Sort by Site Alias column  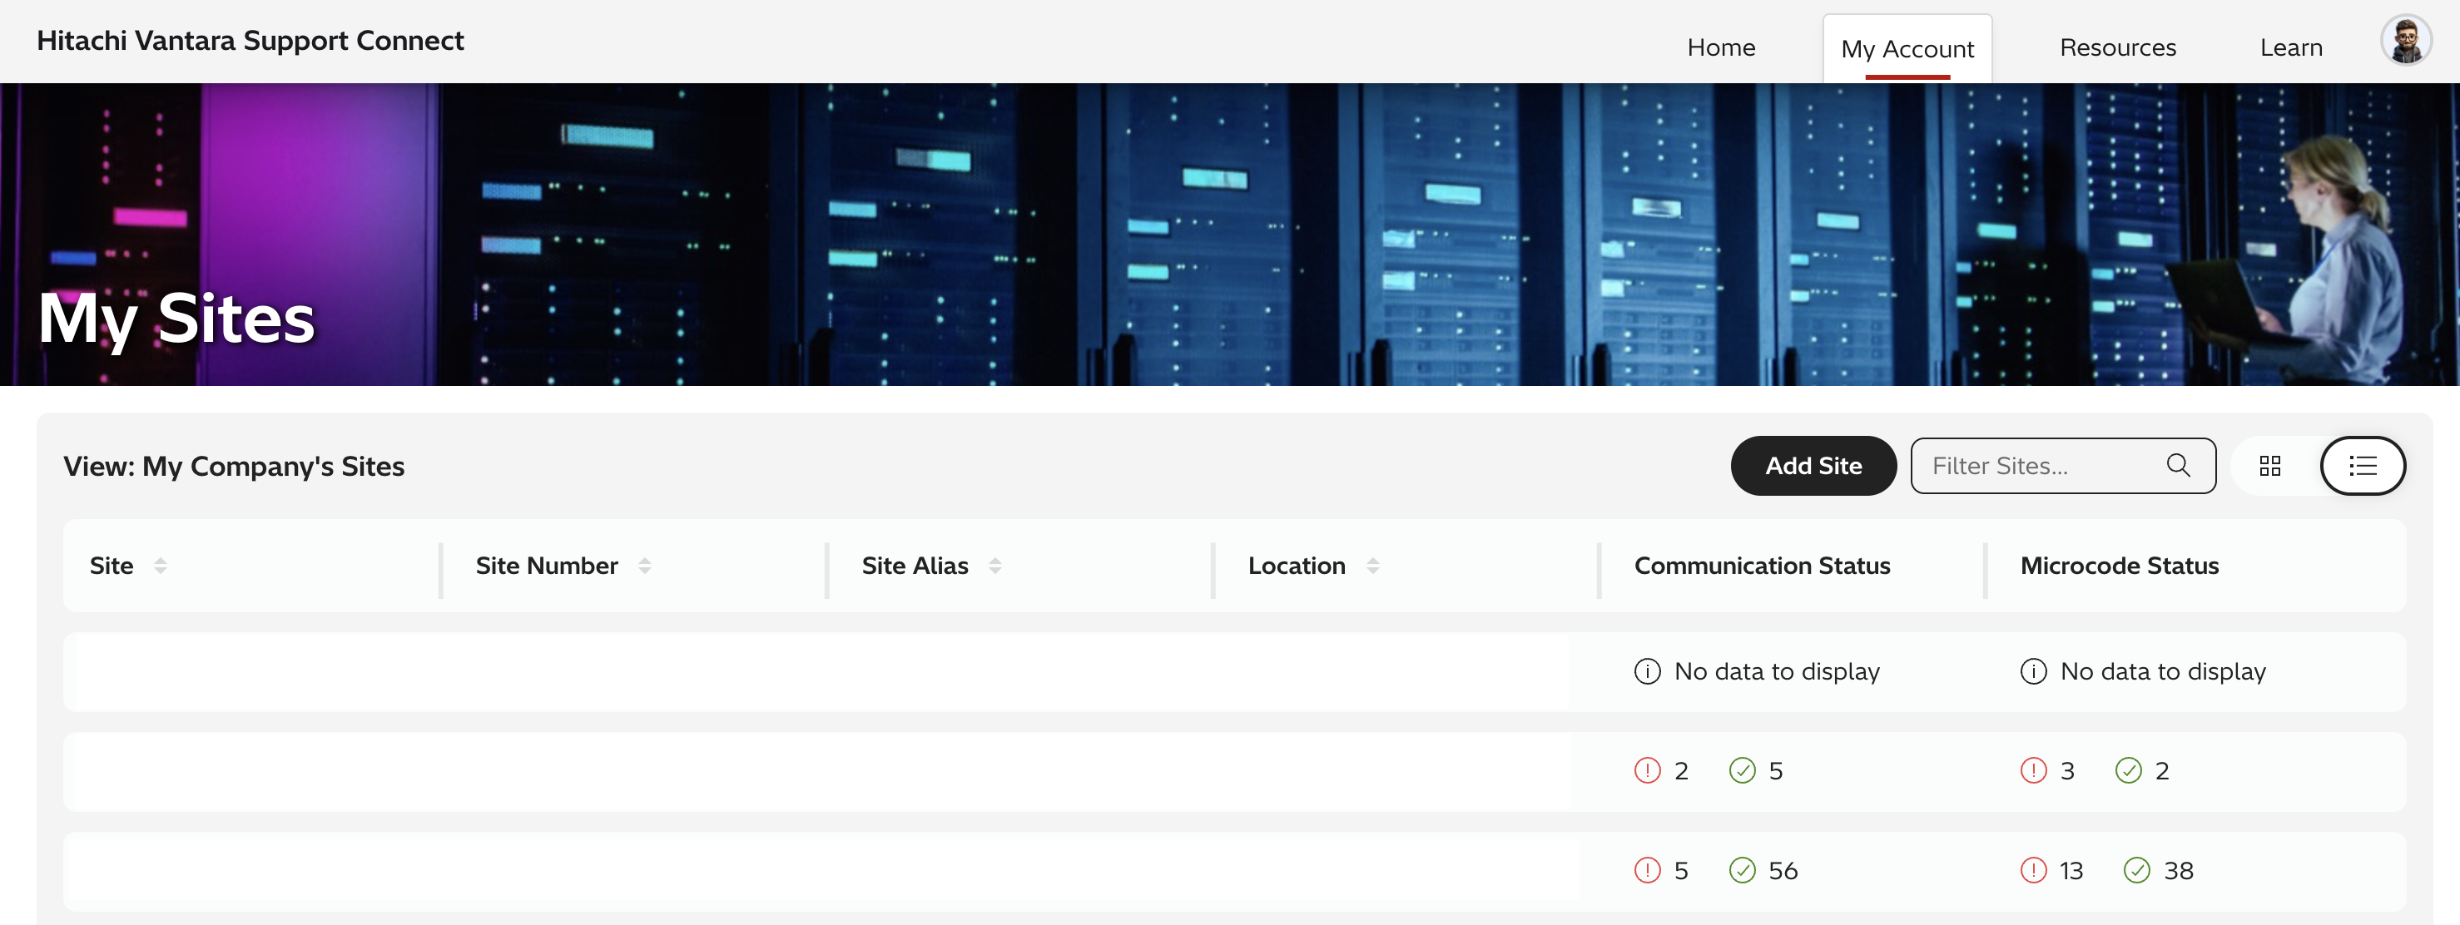coord(995,566)
